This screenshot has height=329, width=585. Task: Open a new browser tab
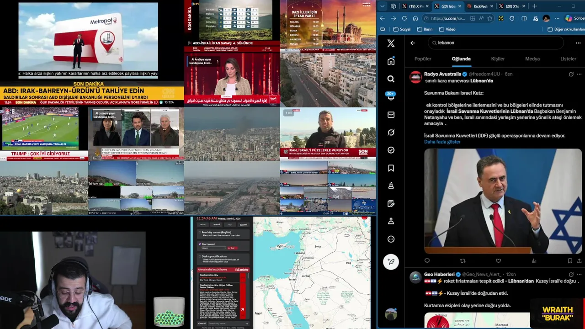(x=535, y=6)
